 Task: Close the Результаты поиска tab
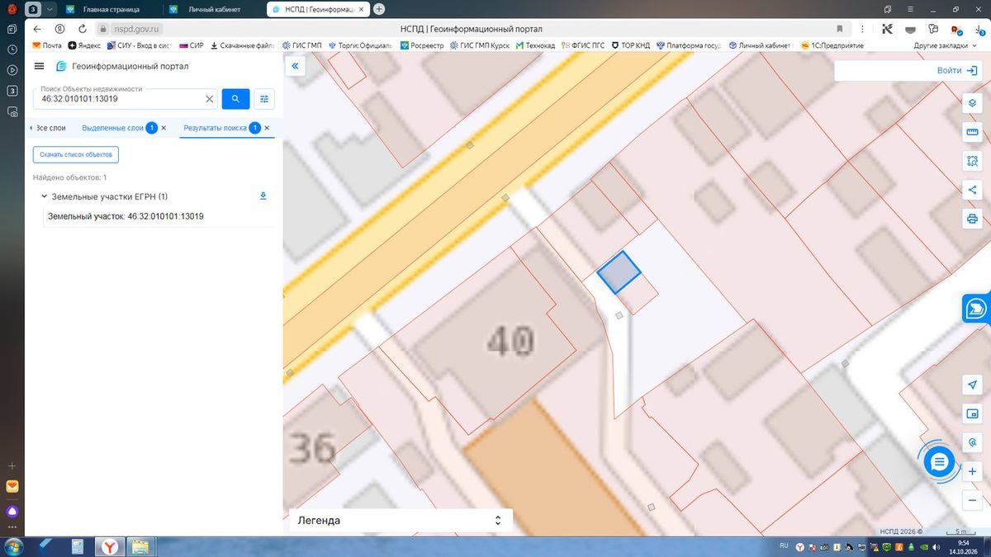267,128
